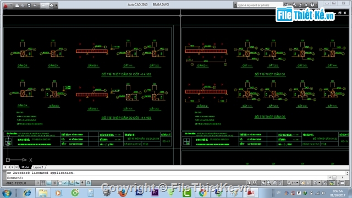Click the New drawing icon
This screenshot has width=352, height=198.
(x=17, y=5)
